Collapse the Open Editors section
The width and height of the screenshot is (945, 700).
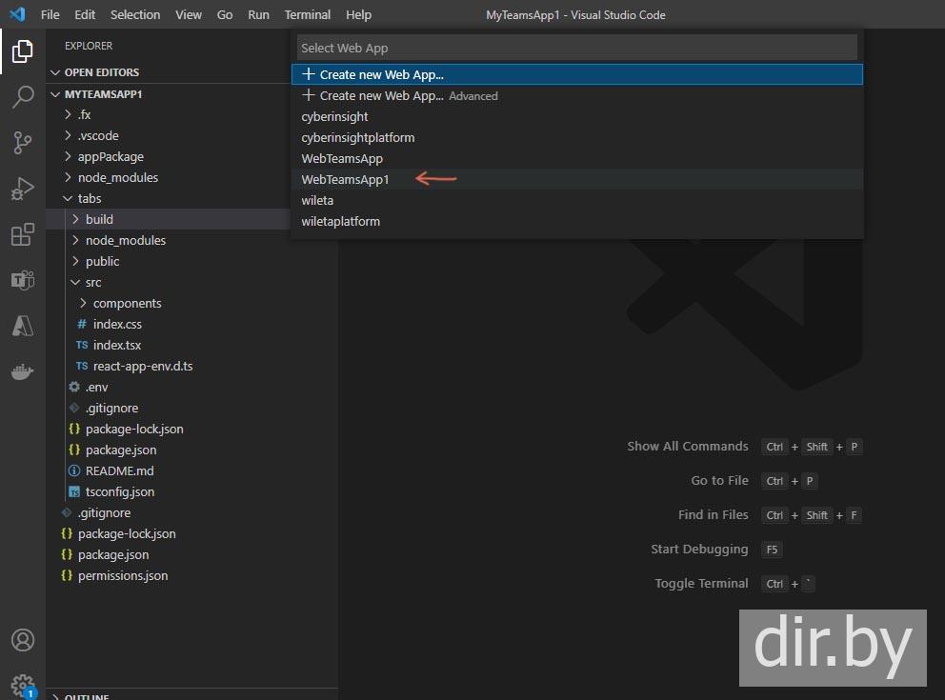(101, 72)
